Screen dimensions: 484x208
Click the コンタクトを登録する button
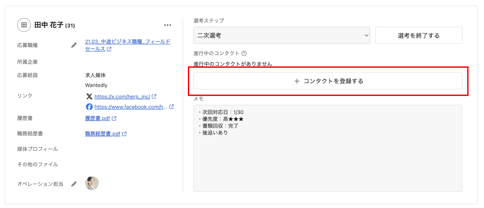(328, 81)
